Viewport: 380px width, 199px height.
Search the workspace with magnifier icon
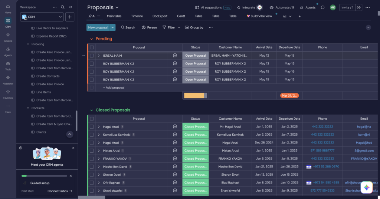pyautogui.click(x=62, y=7)
